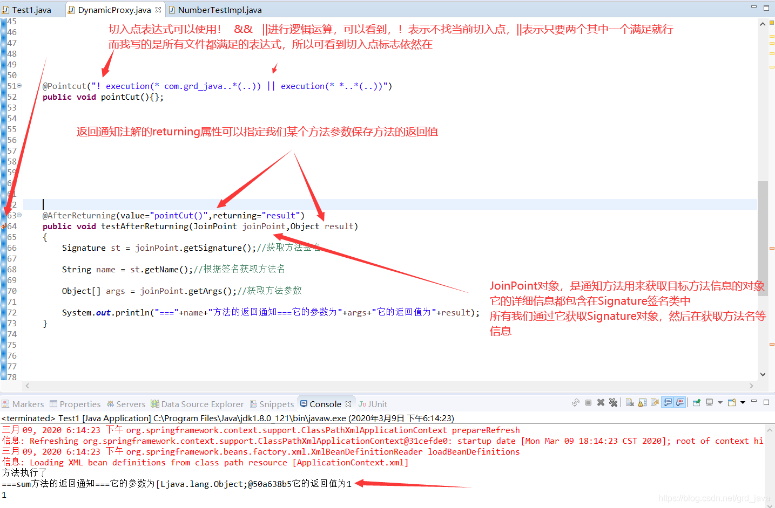Click line number 72 in gutter

click(12, 312)
